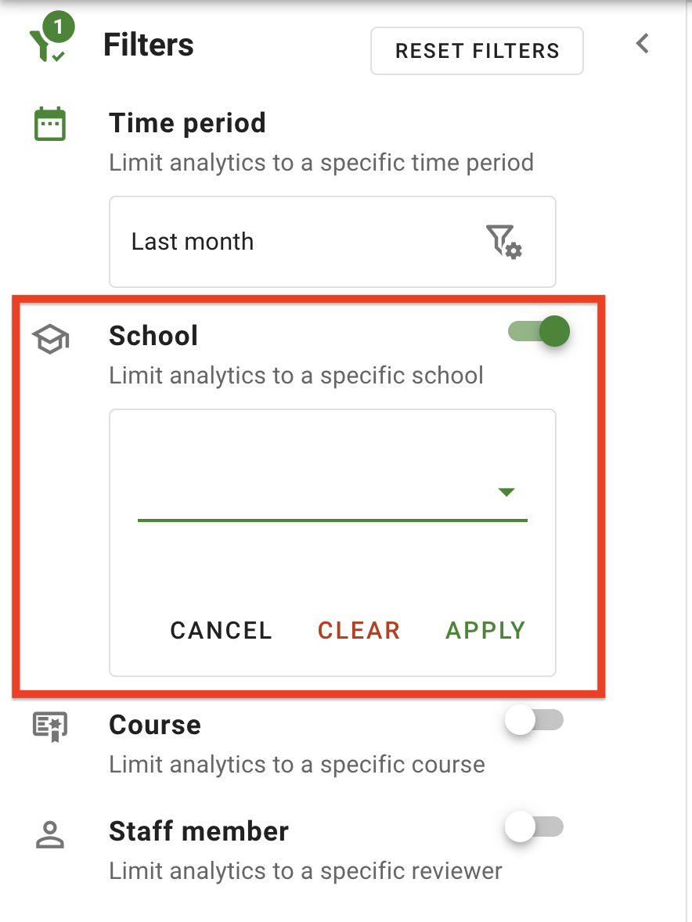Cancel the school filter dialog
The width and height of the screenshot is (692, 922).
click(x=221, y=630)
